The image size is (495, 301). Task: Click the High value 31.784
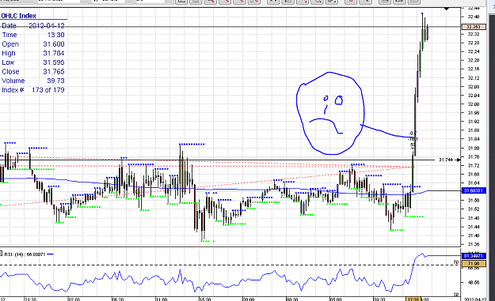click(x=54, y=53)
